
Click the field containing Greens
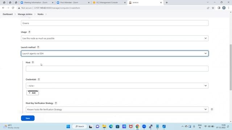tap(115, 23)
